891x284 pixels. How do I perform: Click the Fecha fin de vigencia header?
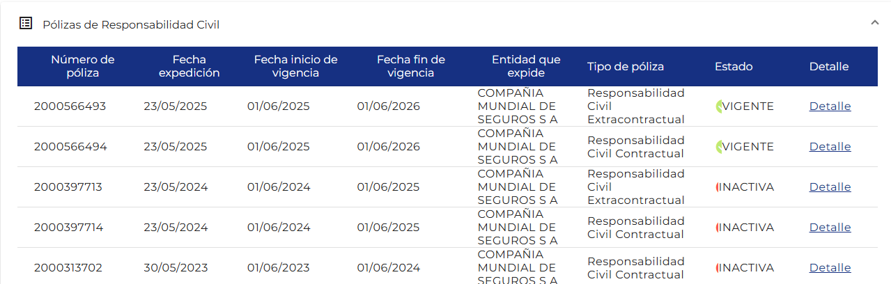[410, 66]
